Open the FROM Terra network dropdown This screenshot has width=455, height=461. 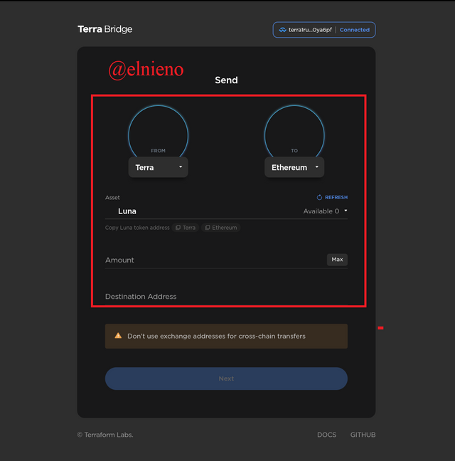point(159,167)
